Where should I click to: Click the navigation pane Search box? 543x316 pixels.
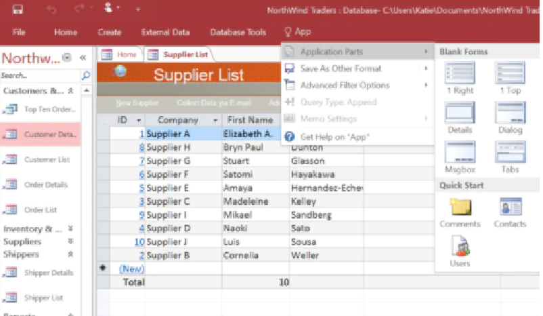40,75
